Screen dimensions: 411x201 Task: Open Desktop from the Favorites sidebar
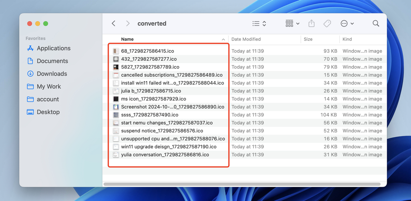pos(30,112)
